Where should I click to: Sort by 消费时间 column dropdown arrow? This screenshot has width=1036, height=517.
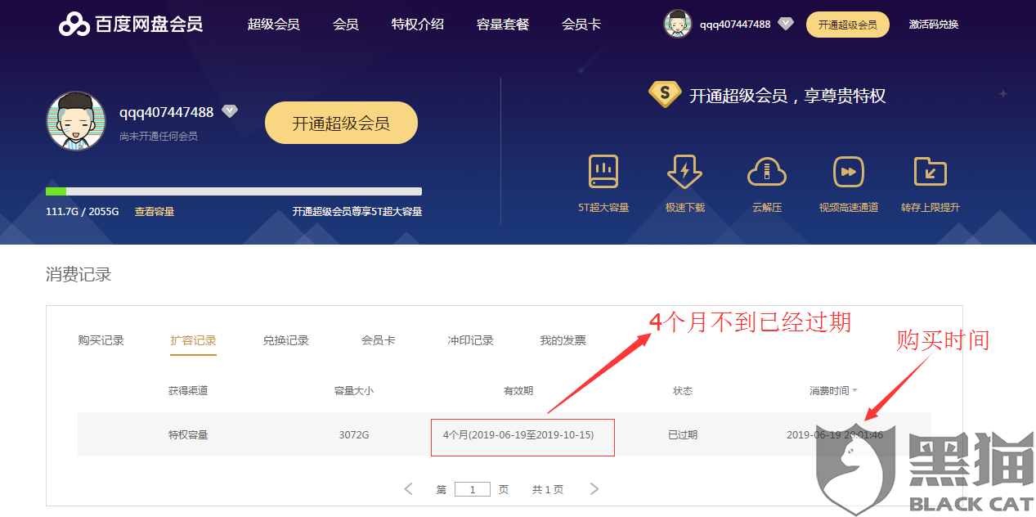(855, 391)
